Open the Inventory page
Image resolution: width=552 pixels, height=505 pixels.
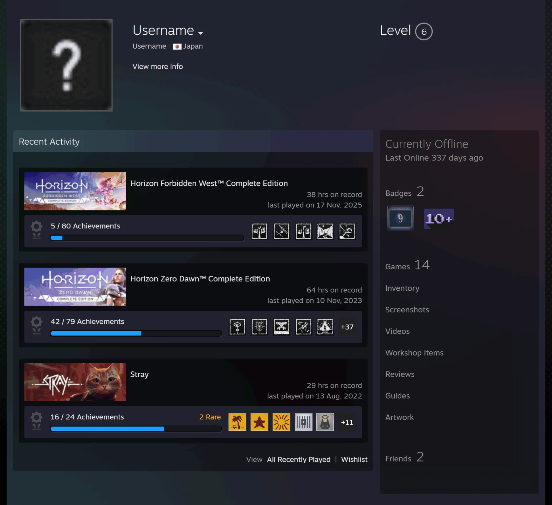click(402, 288)
